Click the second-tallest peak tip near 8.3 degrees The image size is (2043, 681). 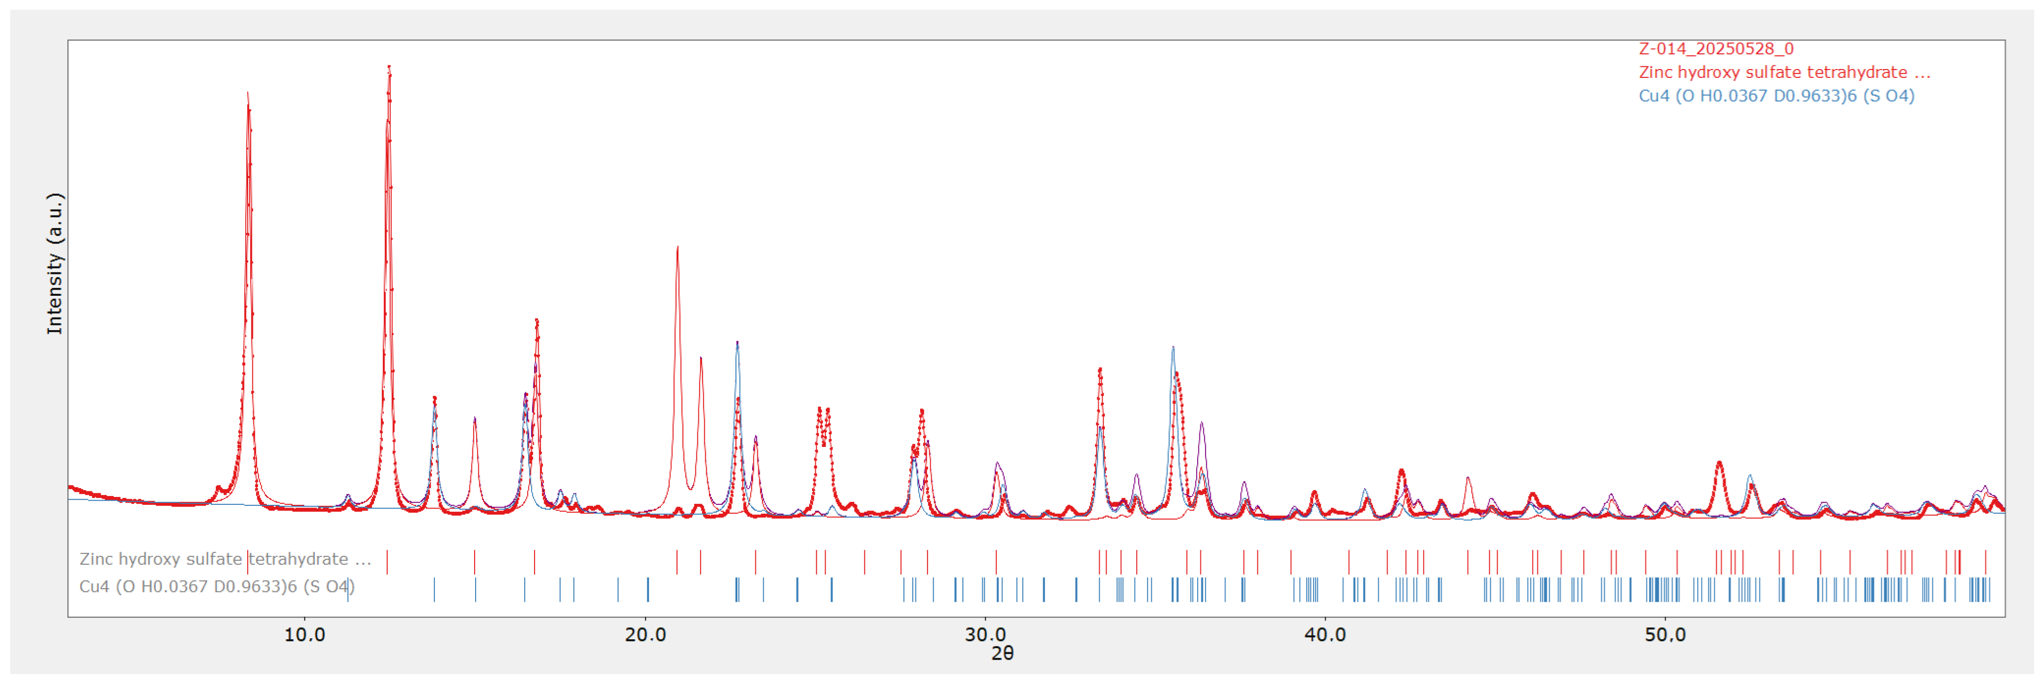pos(248,94)
